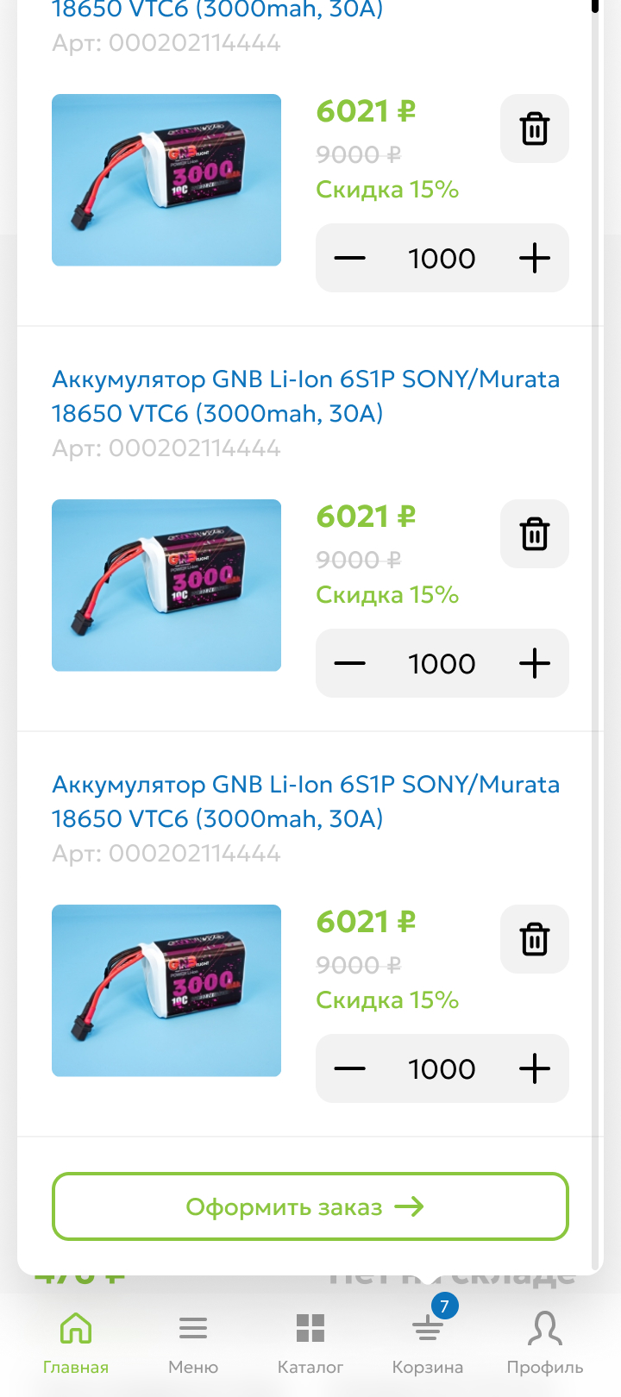621x1397 pixels.
Task: Reduce quantity of the bottom cart item
Action: [x=349, y=1068]
